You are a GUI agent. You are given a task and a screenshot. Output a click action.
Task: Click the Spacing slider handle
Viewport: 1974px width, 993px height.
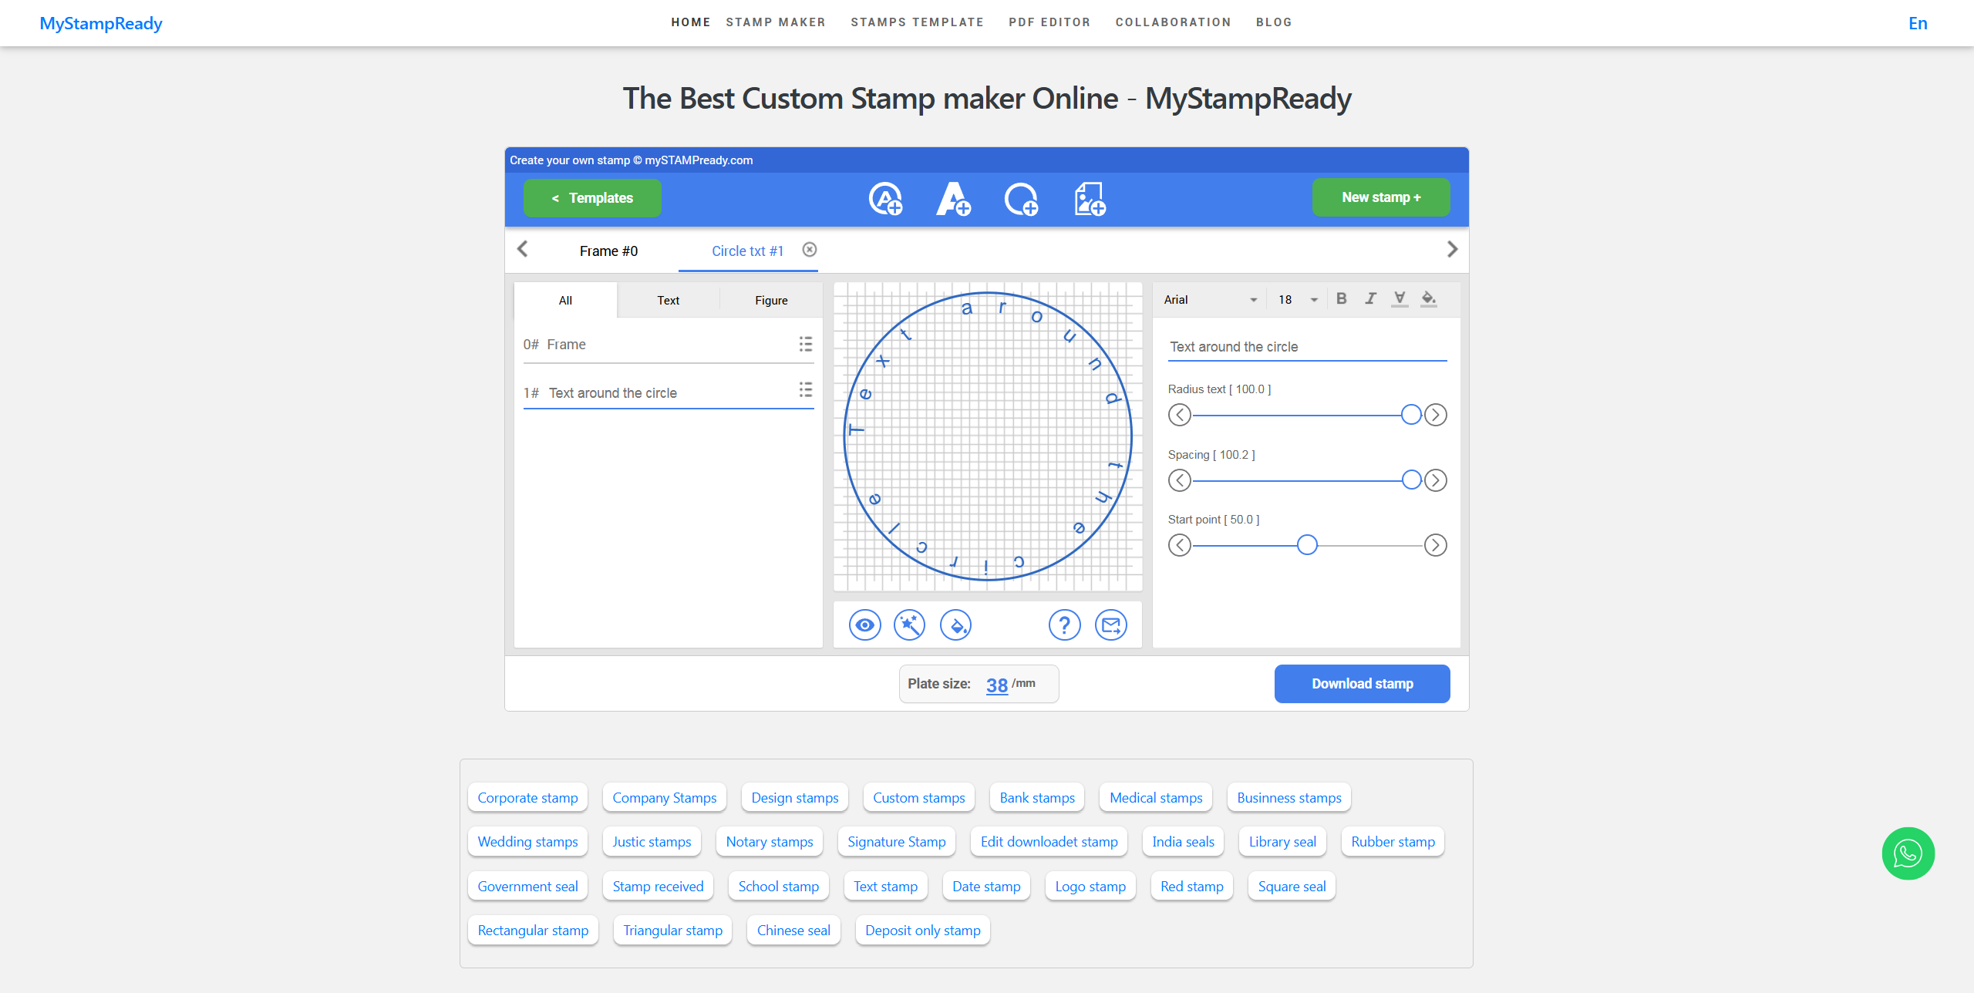pyautogui.click(x=1411, y=480)
